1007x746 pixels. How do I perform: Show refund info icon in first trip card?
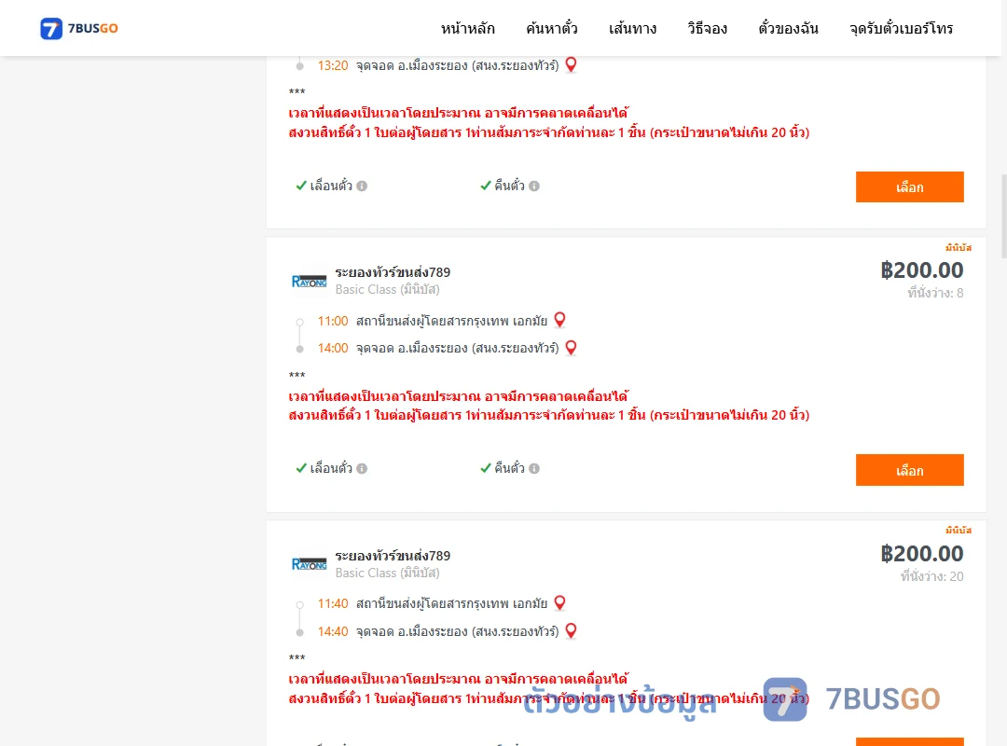pos(534,186)
